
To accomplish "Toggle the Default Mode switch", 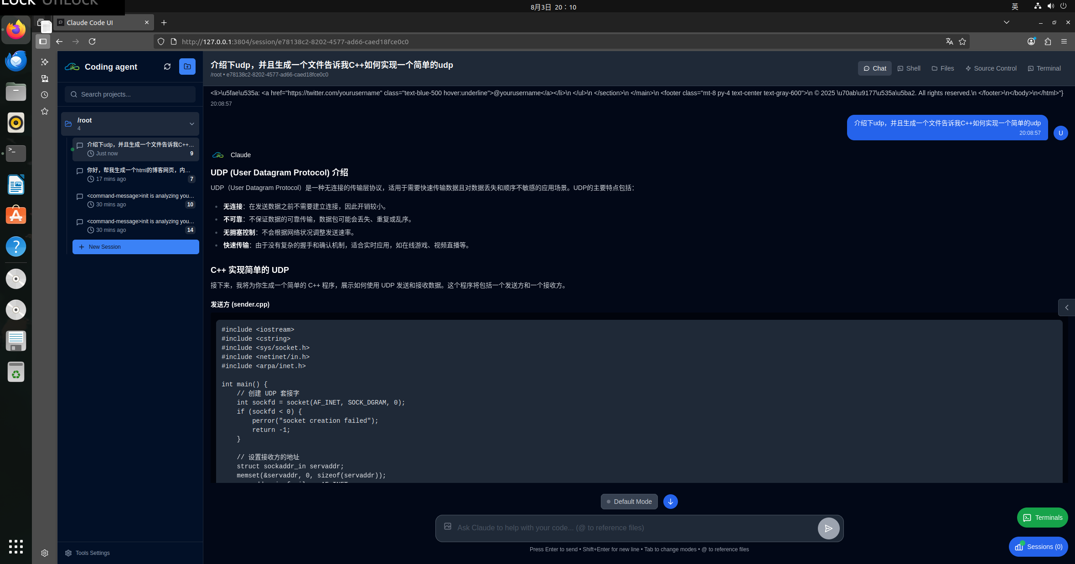I will pyautogui.click(x=629, y=502).
